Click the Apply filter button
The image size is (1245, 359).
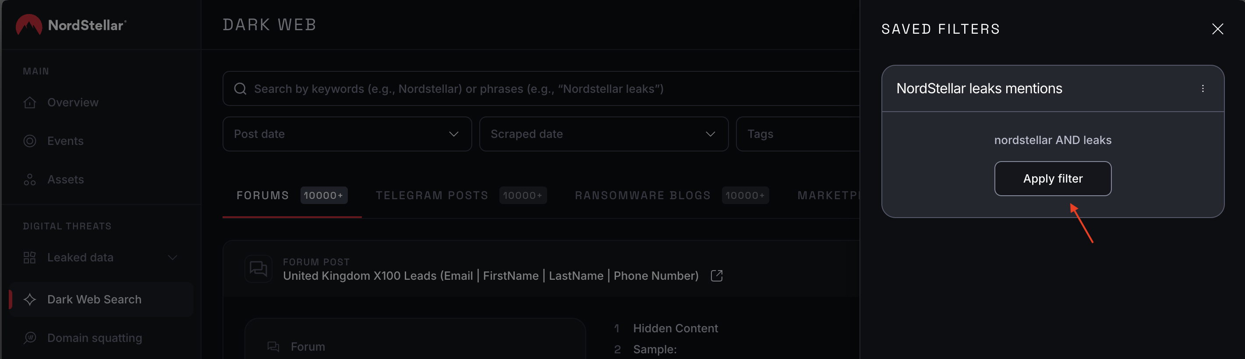[x=1053, y=179]
